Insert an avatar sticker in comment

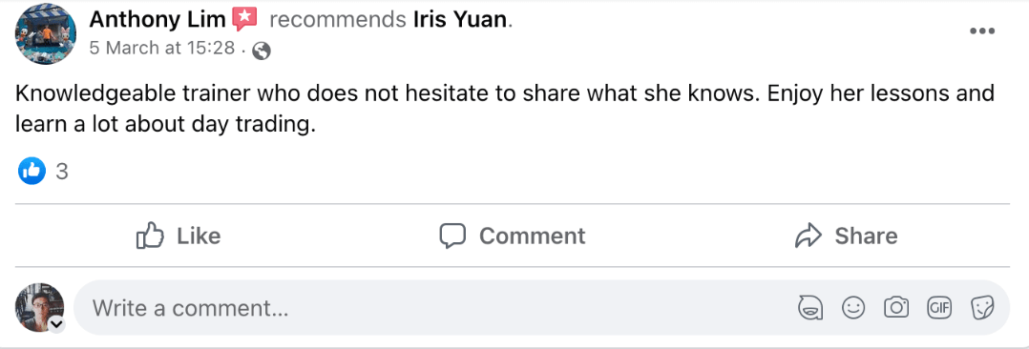(811, 307)
